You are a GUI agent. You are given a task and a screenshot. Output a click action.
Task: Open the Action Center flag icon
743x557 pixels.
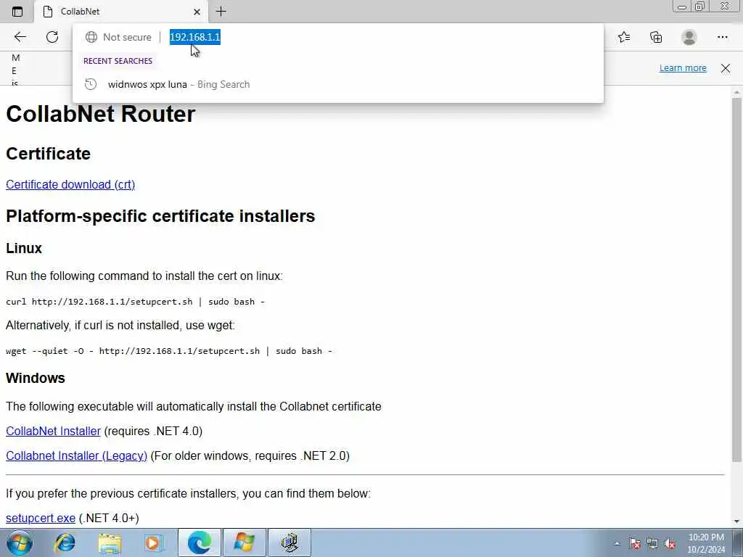tap(635, 543)
